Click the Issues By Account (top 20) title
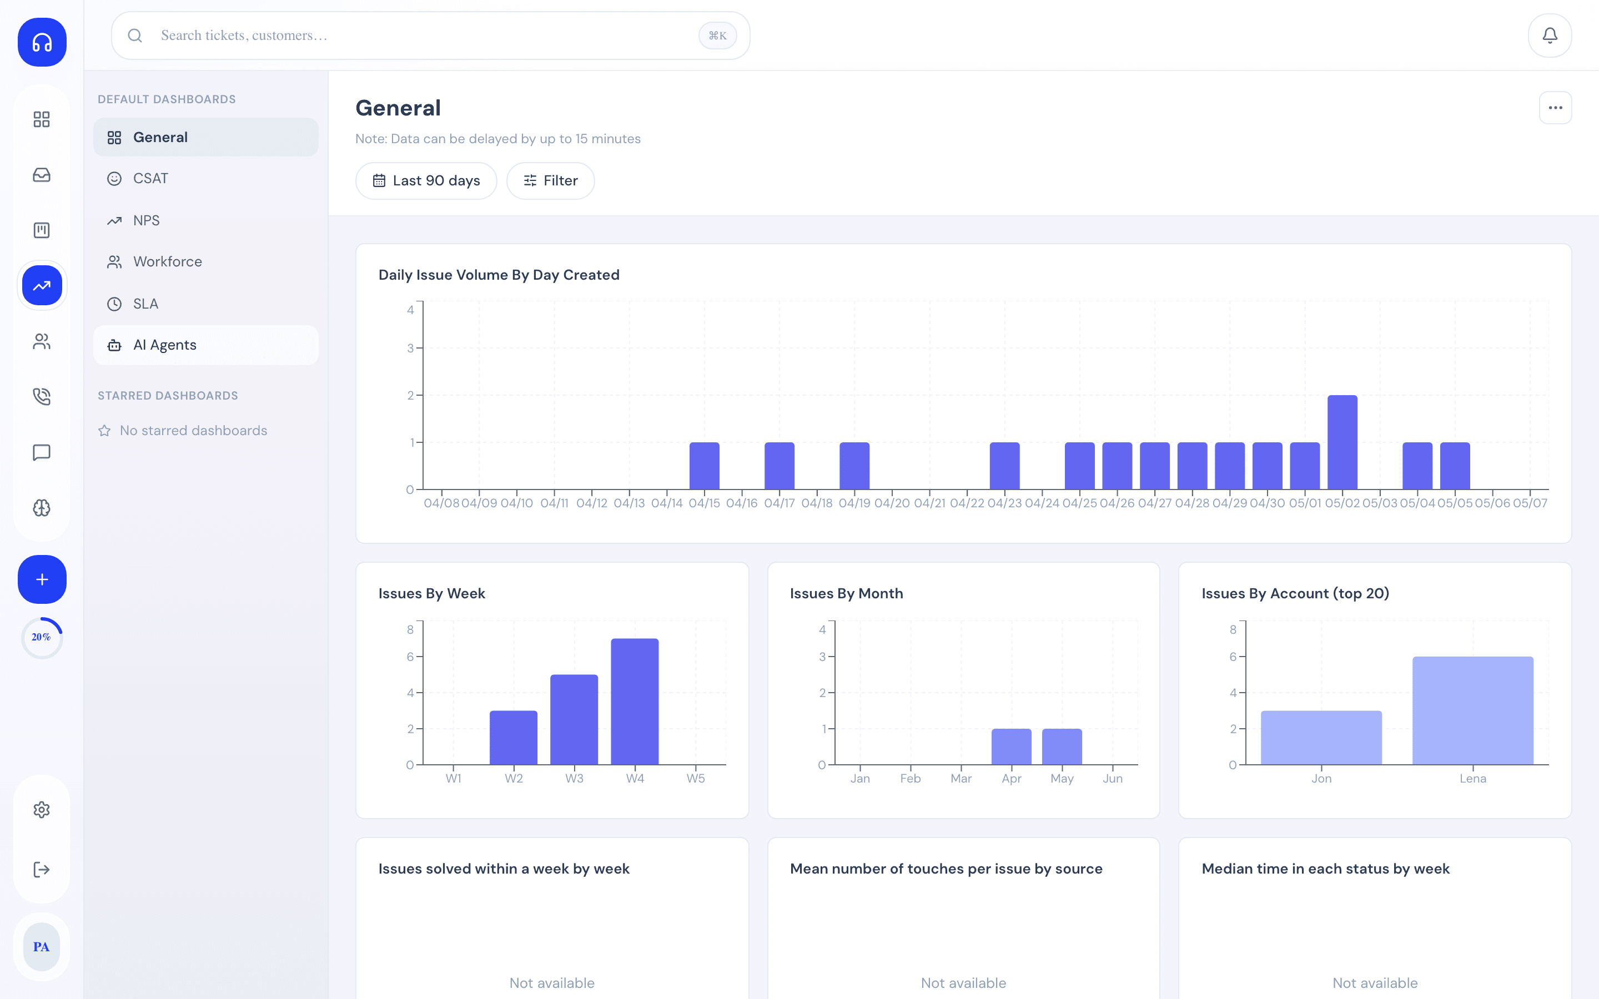 pos(1295,593)
